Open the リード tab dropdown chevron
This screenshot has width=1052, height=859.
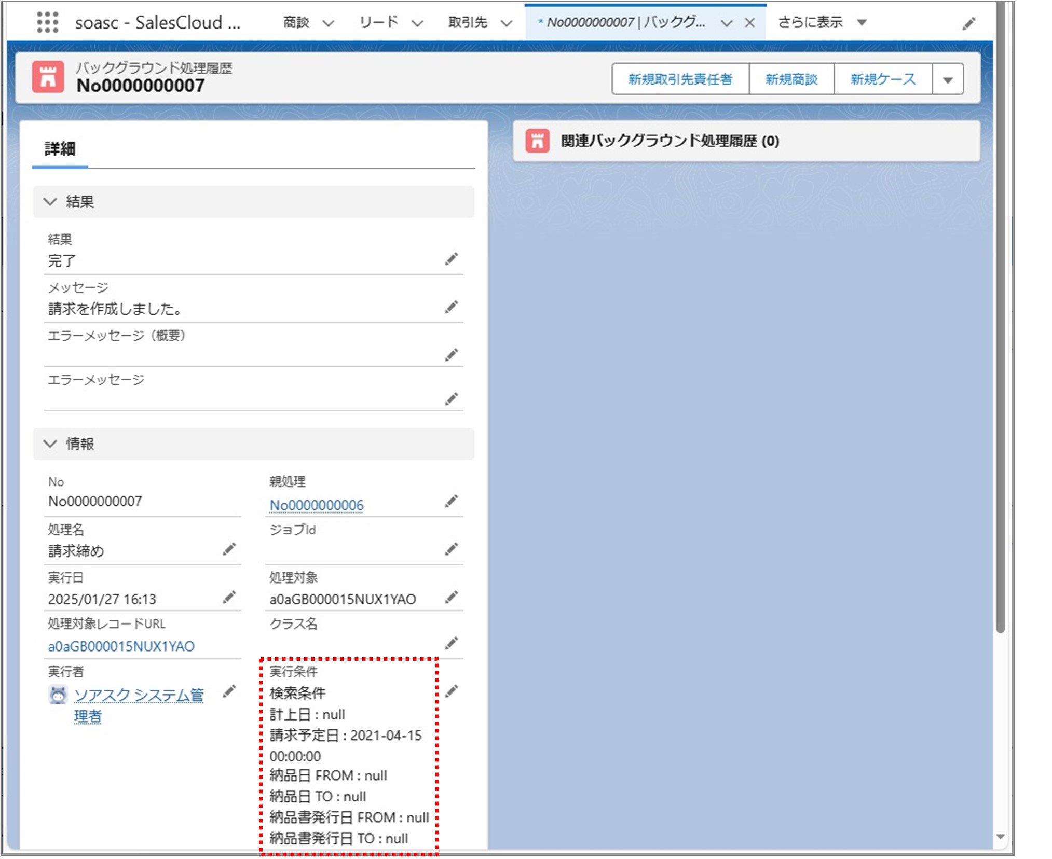tap(417, 23)
